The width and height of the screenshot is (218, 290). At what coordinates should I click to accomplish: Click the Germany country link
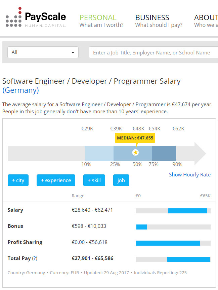click(20, 90)
